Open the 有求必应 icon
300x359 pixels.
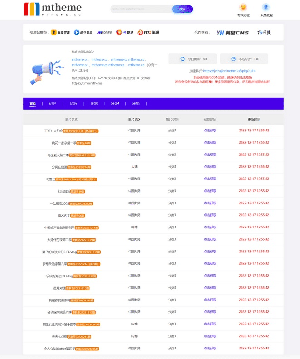coord(243,8)
